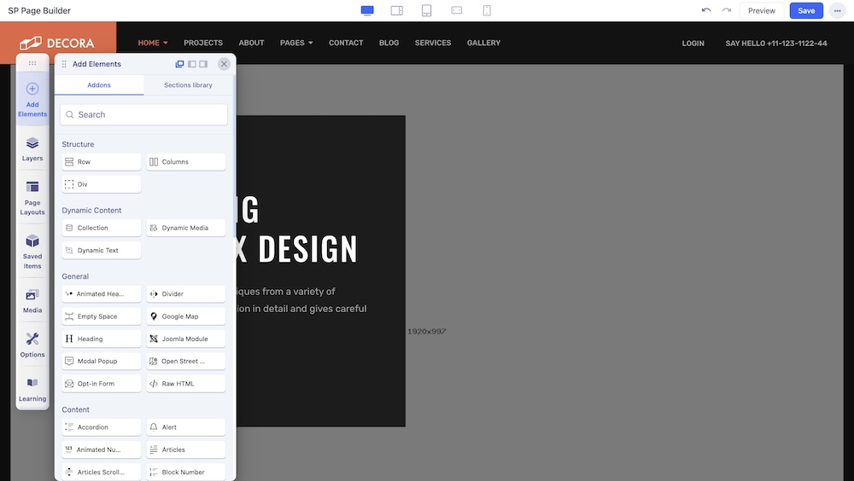Dock Add Elements panel to the left
This screenshot has width=854, height=481.
pyautogui.click(x=191, y=64)
